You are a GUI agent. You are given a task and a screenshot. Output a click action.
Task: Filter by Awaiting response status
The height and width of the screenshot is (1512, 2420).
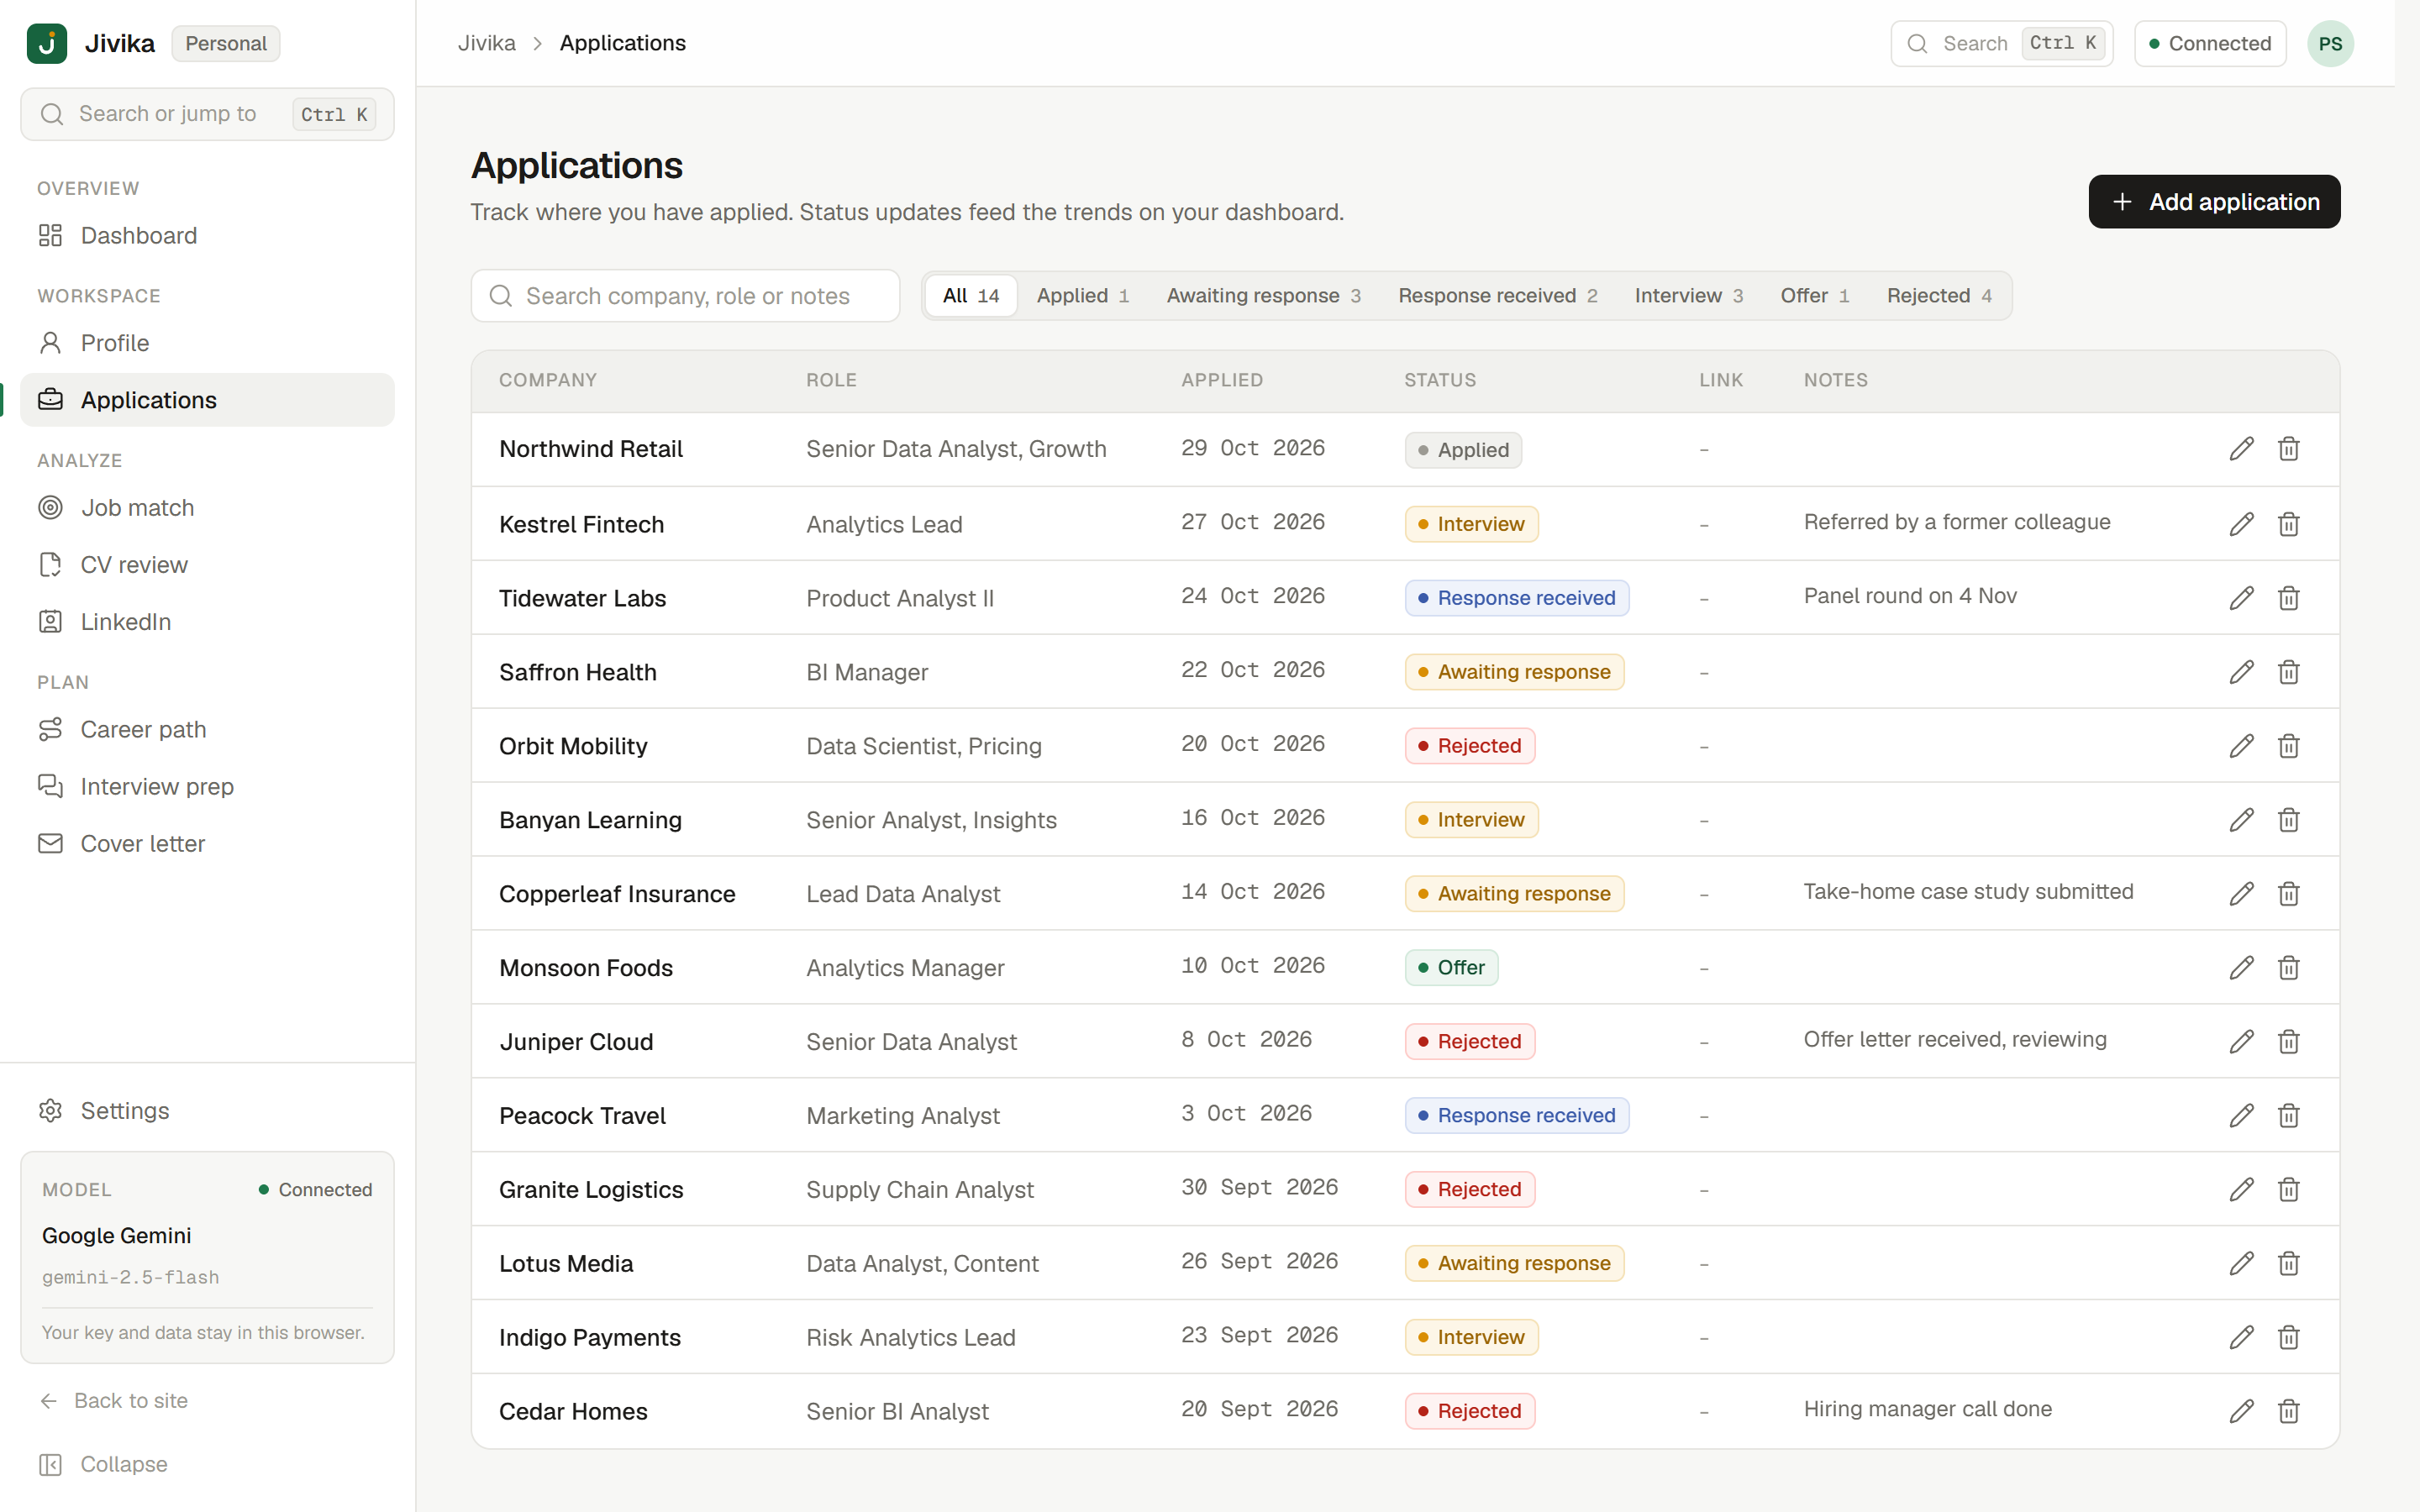(x=1263, y=296)
